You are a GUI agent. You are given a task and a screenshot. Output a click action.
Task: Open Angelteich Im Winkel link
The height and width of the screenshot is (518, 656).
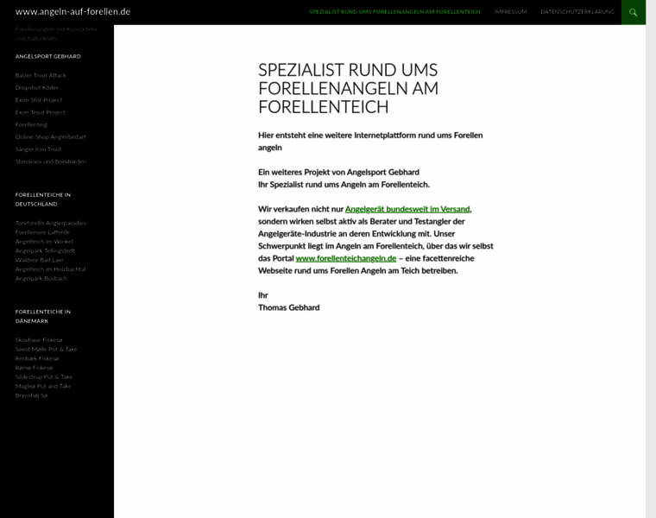coord(44,242)
